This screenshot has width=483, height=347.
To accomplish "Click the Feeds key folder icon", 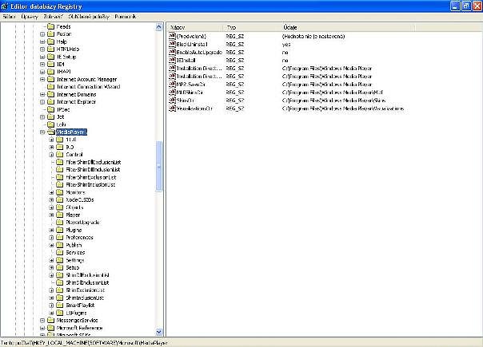I will pyautogui.click(x=50, y=27).
